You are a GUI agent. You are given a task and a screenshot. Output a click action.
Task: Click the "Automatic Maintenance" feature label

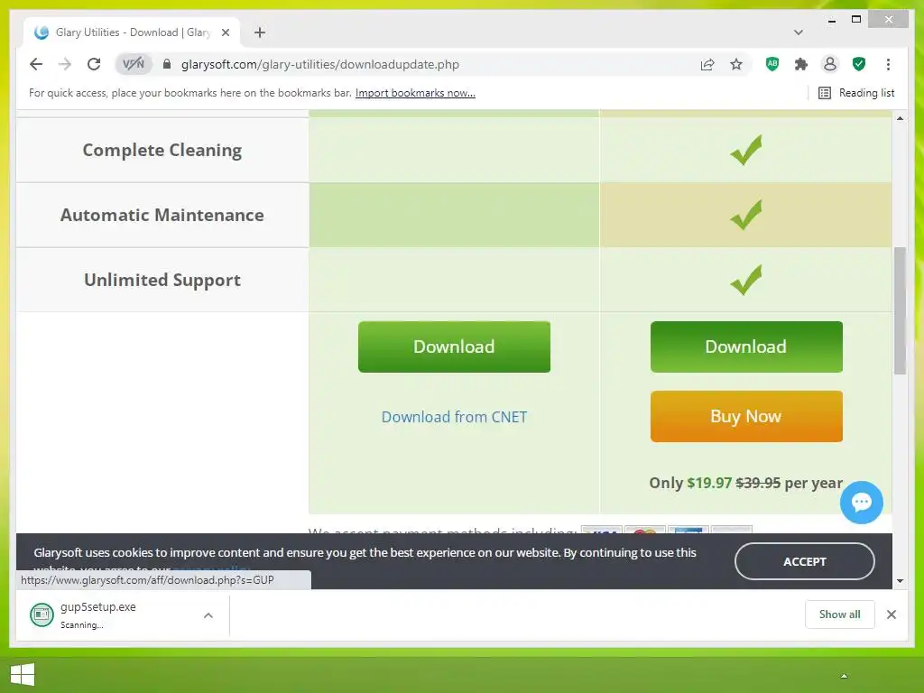(x=162, y=215)
